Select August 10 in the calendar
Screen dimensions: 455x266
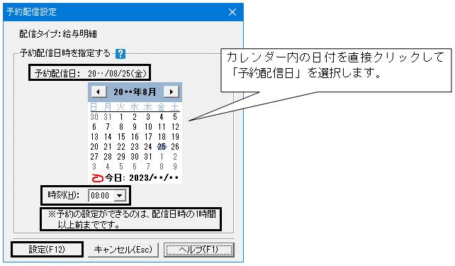click(148, 127)
